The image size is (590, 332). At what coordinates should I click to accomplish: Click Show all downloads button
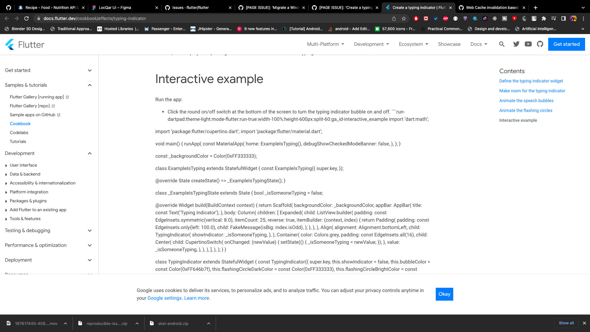566,323
